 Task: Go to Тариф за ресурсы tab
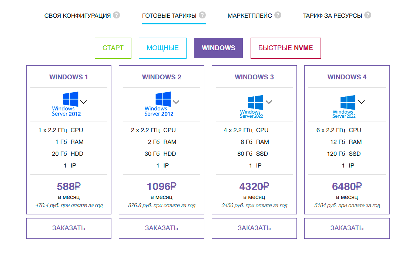[332, 16]
